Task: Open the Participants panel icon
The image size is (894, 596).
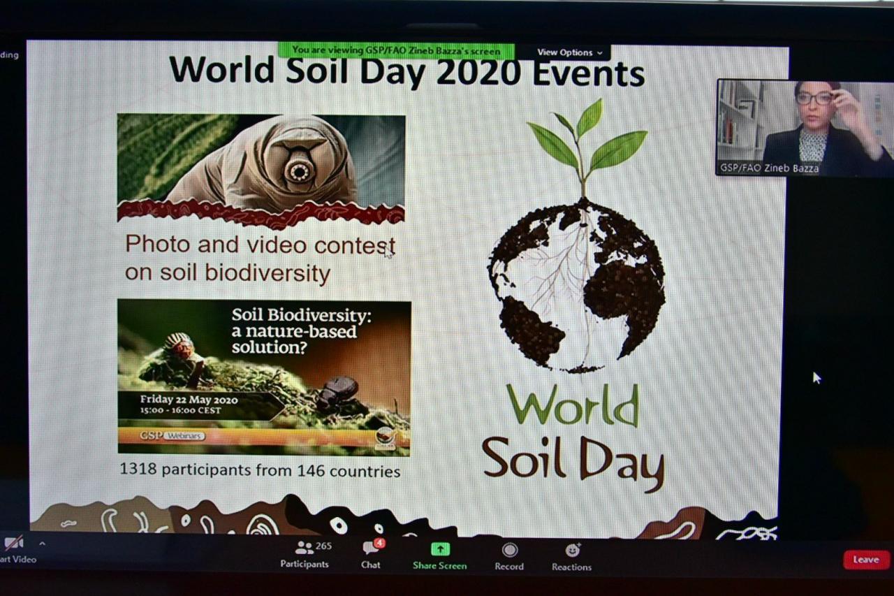Action: click(x=305, y=548)
